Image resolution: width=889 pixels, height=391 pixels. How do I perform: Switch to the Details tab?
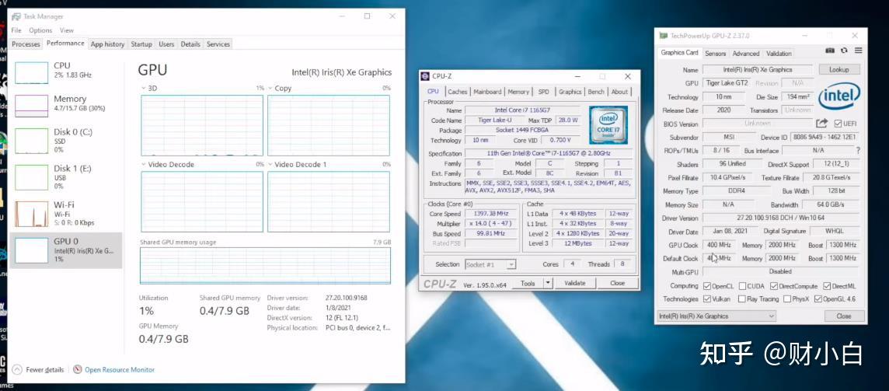(x=190, y=44)
